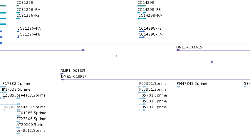Select the CG14298-RB transcript glyph
This screenshot has width=250, height=135.
[x=142, y=13]
